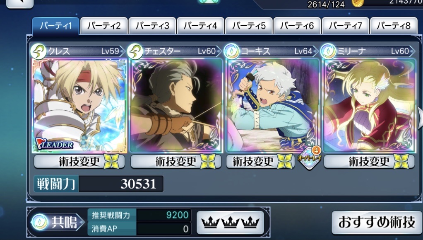The height and width of the screenshot is (240, 423).
Task: Expand details arrow next to クレス Lv59
Action: pos(122,51)
